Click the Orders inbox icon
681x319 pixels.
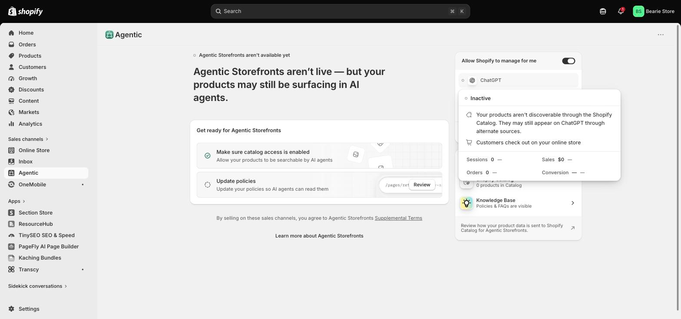click(11, 44)
